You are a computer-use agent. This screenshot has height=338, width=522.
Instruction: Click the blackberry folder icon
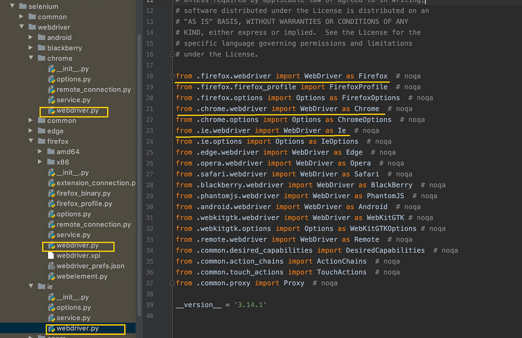click(x=41, y=48)
